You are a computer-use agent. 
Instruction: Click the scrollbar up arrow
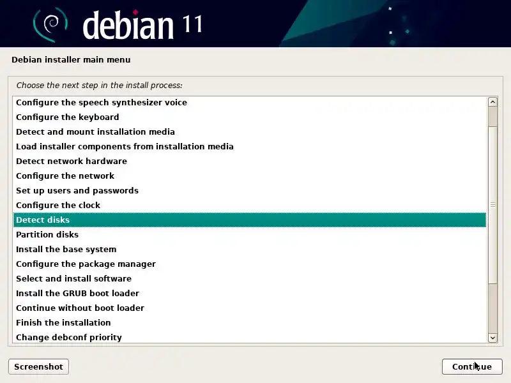[x=492, y=102]
